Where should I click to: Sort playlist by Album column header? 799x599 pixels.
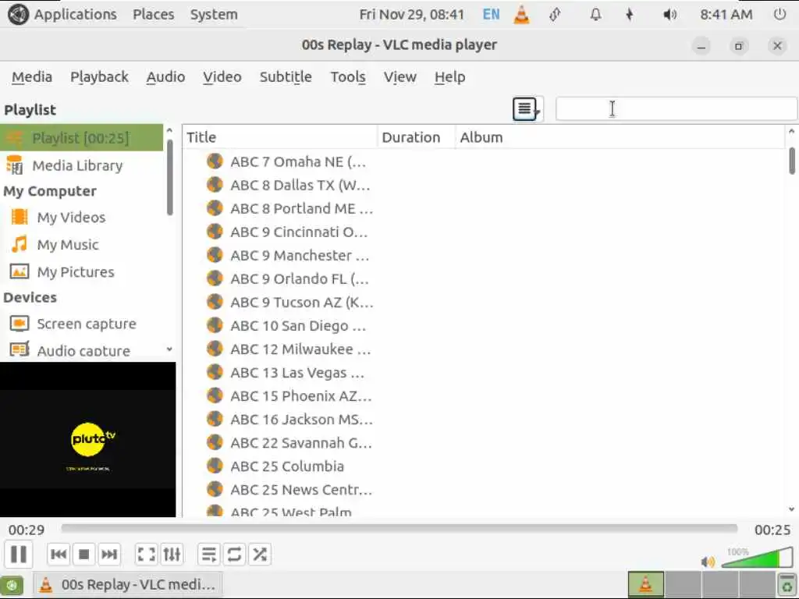coord(620,137)
